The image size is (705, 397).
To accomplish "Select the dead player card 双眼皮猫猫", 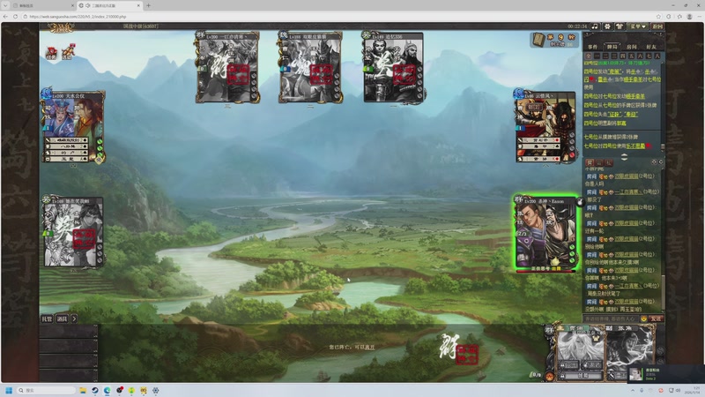I will (x=310, y=67).
